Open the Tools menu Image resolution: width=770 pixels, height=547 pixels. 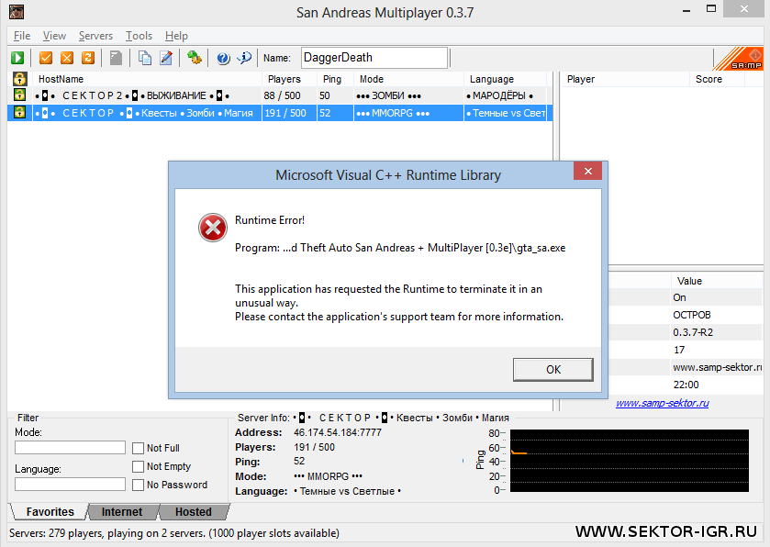139,36
